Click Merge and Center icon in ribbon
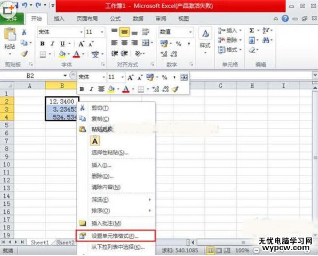This screenshot has height=256, width=318. click(146, 43)
